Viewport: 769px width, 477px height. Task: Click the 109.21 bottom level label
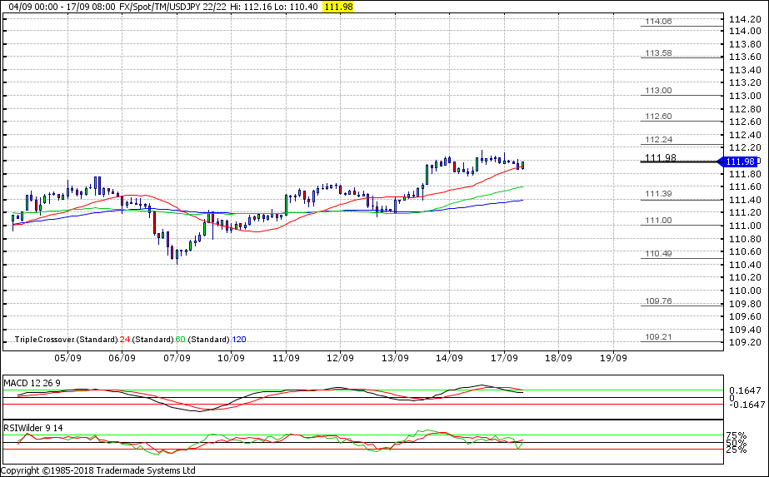point(659,337)
